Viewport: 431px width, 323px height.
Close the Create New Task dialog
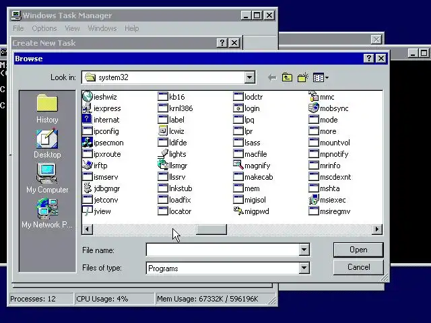pyautogui.click(x=234, y=43)
